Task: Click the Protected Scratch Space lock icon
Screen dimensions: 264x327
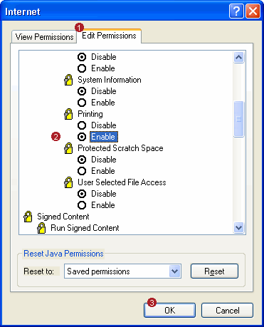Action: click(68, 148)
